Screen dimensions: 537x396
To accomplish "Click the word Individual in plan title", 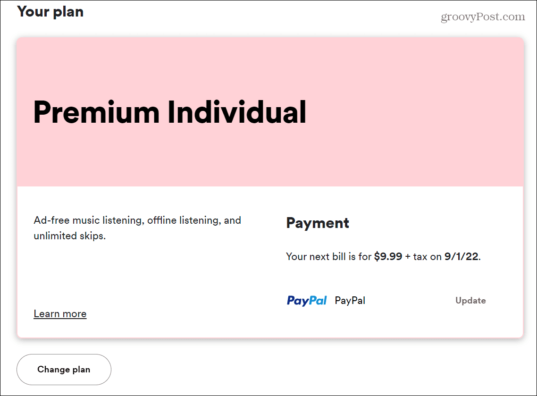I will pos(237,112).
